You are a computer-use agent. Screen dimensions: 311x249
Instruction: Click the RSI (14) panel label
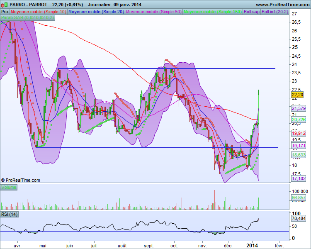tap(10, 214)
